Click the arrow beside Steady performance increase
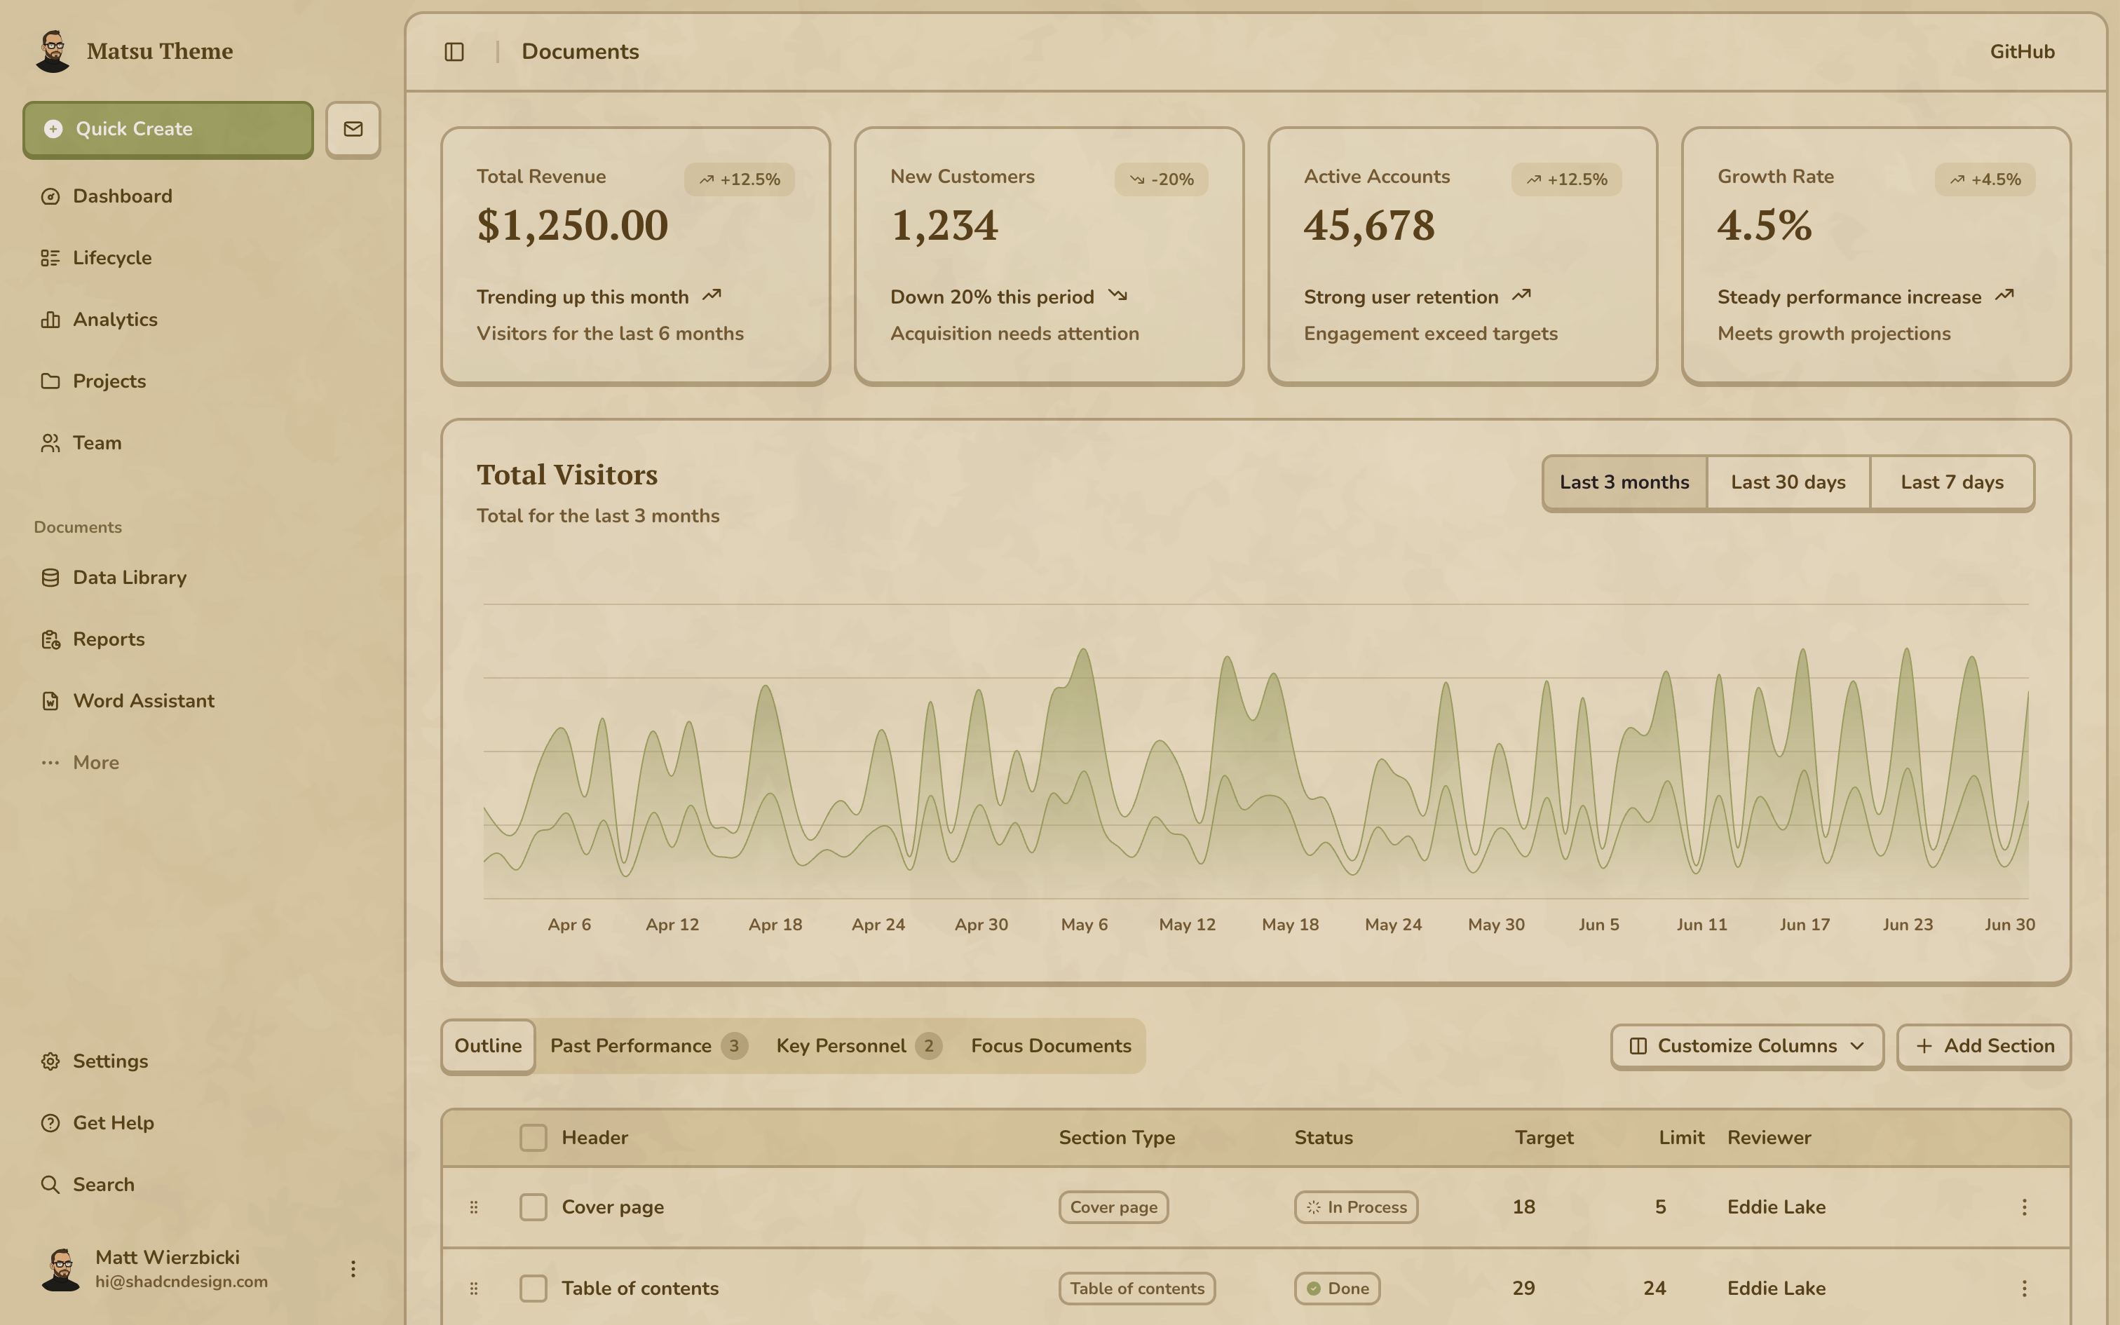2120x1325 pixels. (x=2004, y=295)
